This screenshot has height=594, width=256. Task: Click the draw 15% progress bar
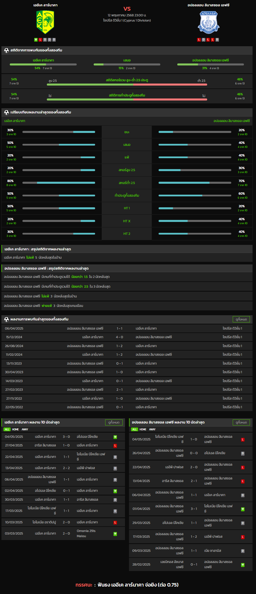click(127, 64)
